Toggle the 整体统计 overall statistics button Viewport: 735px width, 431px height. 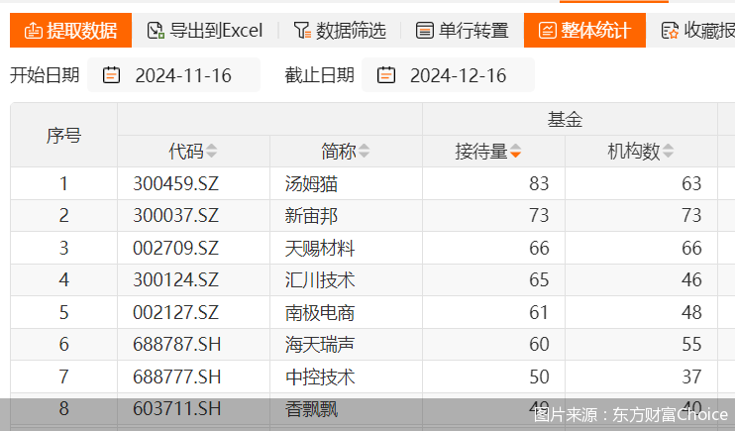pyautogui.click(x=583, y=31)
